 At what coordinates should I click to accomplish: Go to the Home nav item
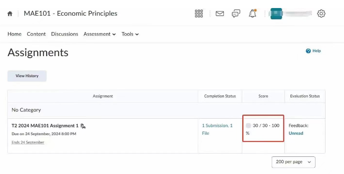click(14, 34)
